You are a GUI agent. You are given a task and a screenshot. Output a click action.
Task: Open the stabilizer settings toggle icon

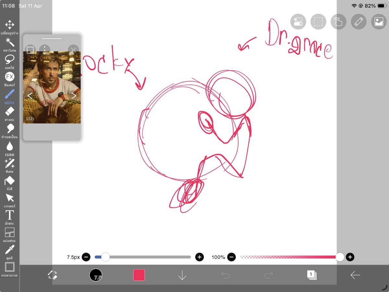pyautogui.click(x=298, y=22)
